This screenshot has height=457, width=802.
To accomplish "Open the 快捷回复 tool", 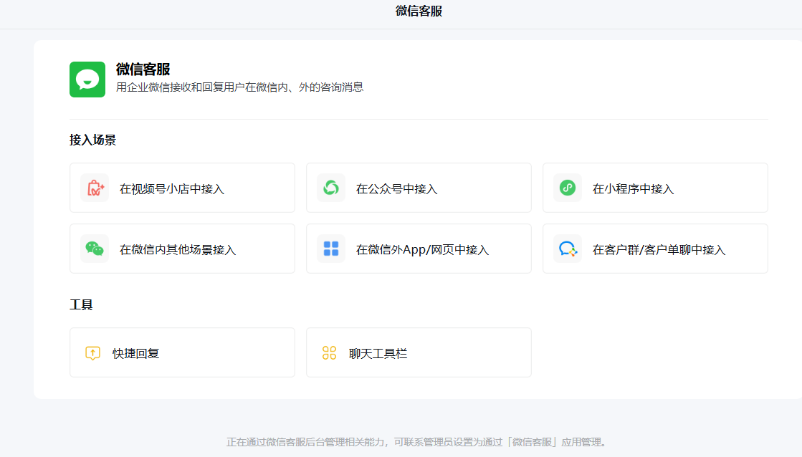I will click(183, 352).
